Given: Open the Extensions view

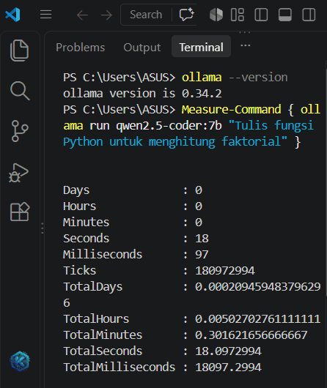Looking at the screenshot, I should coord(20,212).
